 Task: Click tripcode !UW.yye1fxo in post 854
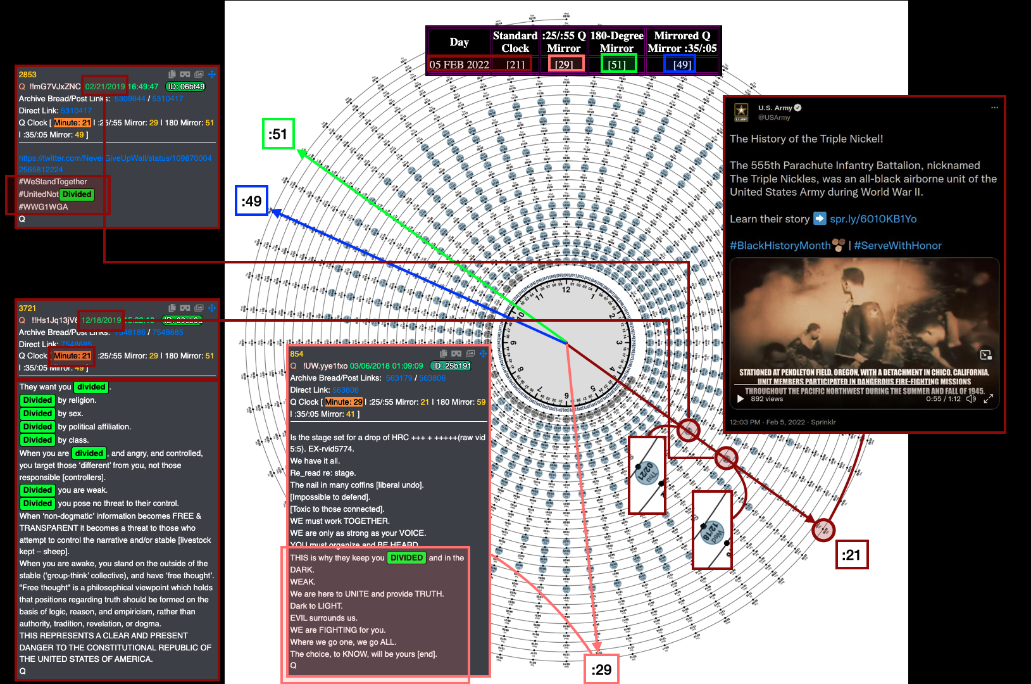pos(325,366)
